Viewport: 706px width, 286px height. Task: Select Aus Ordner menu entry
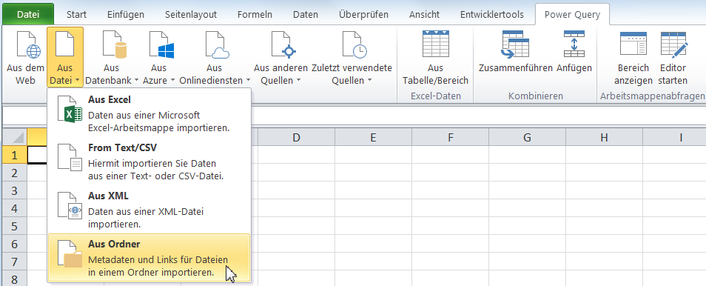click(x=149, y=258)
